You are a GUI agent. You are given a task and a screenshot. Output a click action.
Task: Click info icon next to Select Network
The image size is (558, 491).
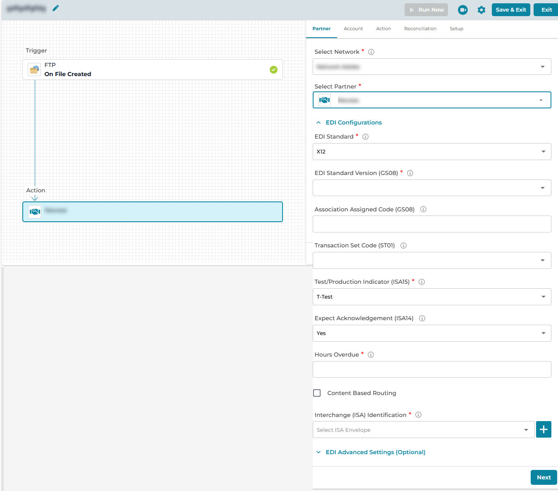[371, 52]
